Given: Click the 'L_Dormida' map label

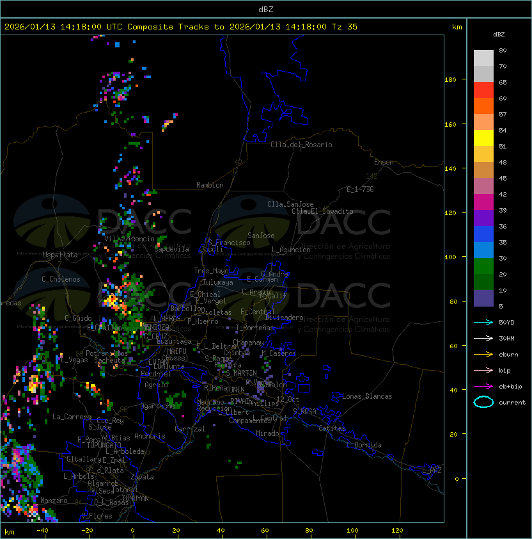Looking at the screenshot, I should coord(364,445).
